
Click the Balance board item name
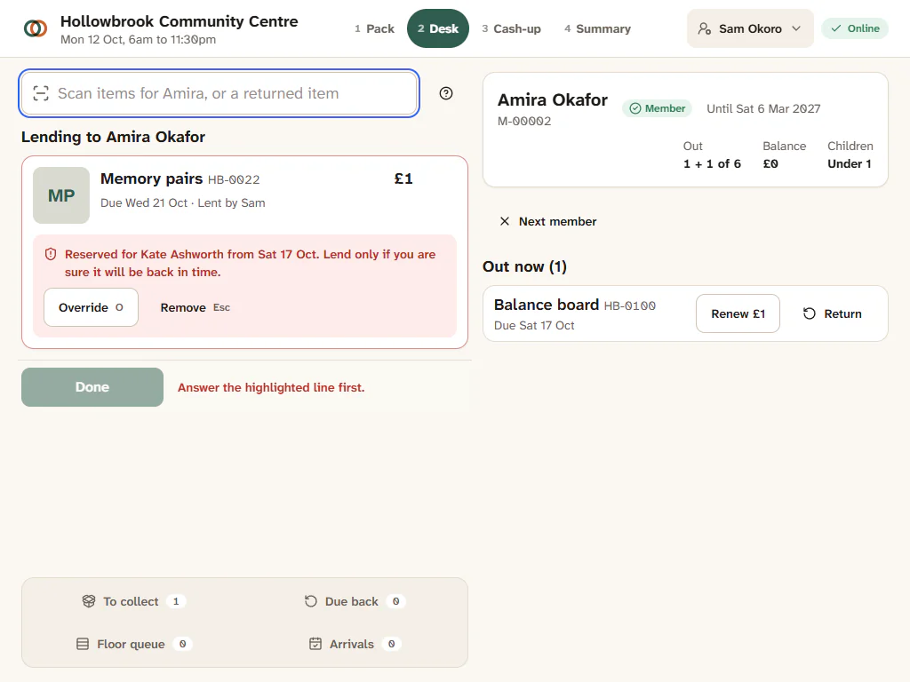(x=547, y=305)
